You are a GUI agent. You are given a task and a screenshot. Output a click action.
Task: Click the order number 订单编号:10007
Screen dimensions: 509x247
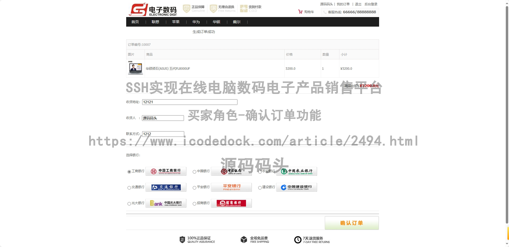click(x=139, y=45)
